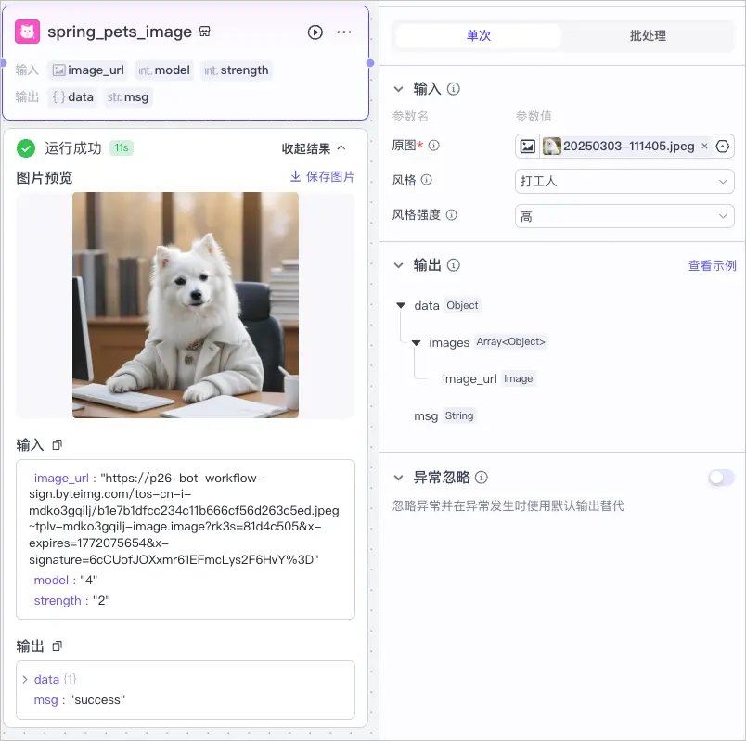
Task: Click the image_url input chip on node
Action: pyautogui.click(x=88, y=70)
